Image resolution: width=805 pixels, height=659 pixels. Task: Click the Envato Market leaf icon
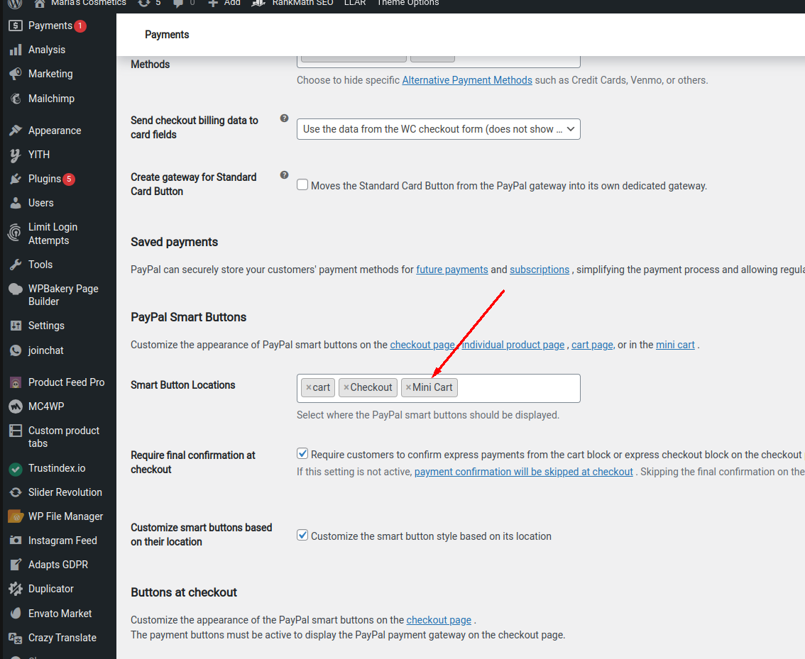(16, 614)
